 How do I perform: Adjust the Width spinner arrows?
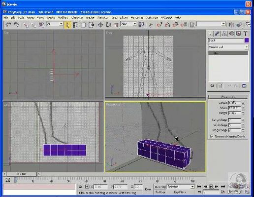click(243, 108)
